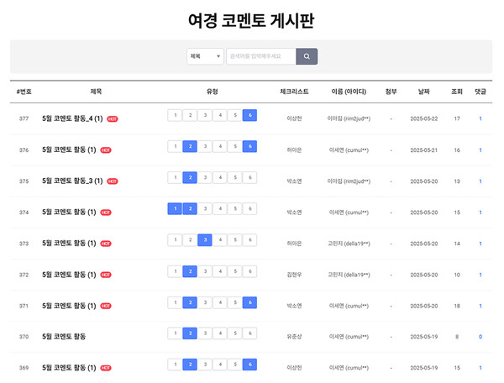Click the '여경 코멘토 게시판' page title
Viewport: 504px width, 383px height.
251,21
